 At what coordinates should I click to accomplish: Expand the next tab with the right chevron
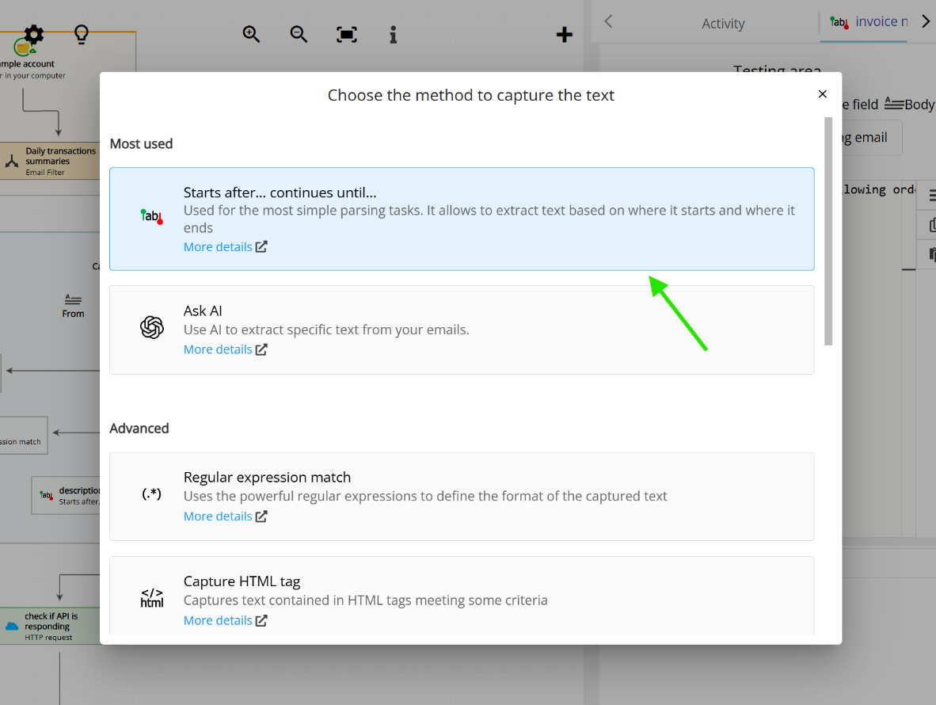[x=926, y=22]
